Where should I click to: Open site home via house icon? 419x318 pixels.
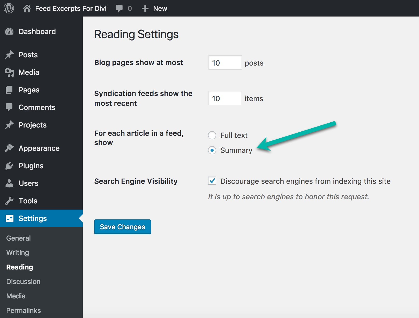click(27, 9)
